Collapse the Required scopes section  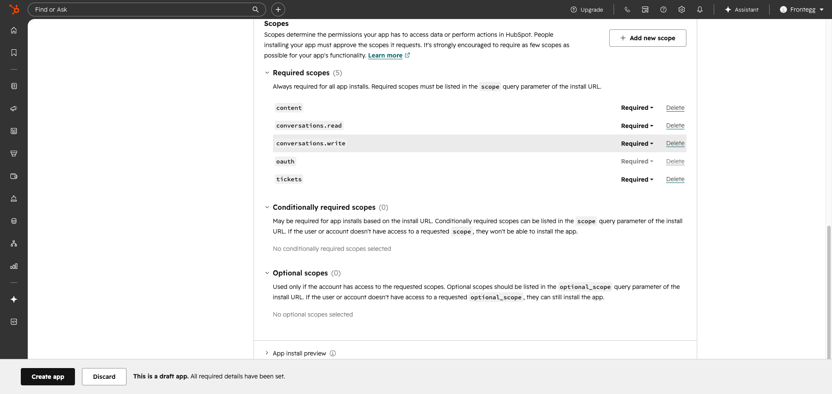[267, 73]
